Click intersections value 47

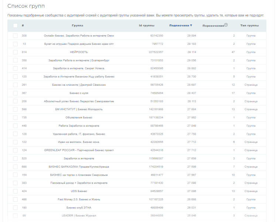233,52
